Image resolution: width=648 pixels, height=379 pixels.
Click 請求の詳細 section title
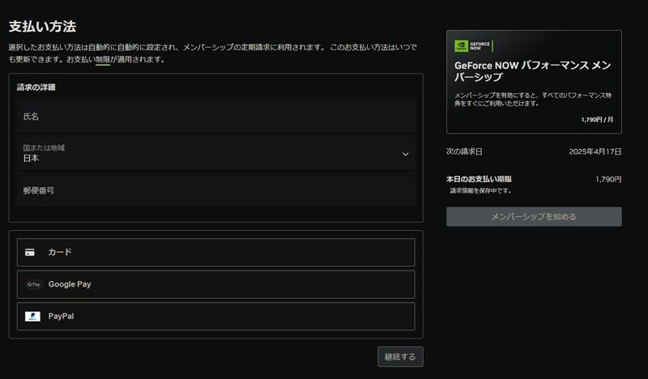(36, 87)
